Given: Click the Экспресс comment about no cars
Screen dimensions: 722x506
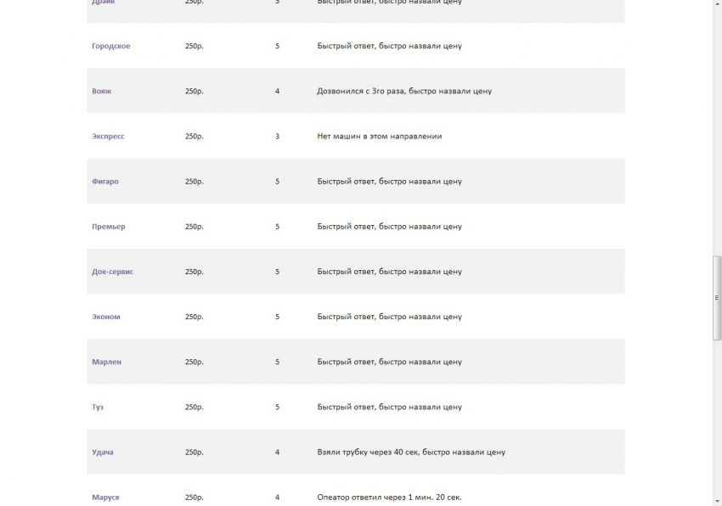Looking at the screenshot, I should 380,137.
